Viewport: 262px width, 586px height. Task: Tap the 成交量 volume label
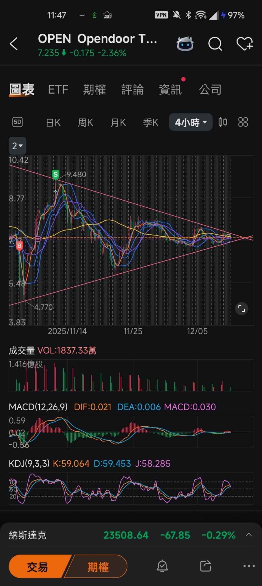pos(22,350)
